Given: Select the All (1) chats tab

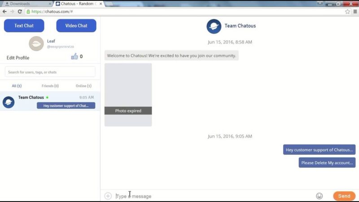Looking at the screenshot, I should coord(17,86).
